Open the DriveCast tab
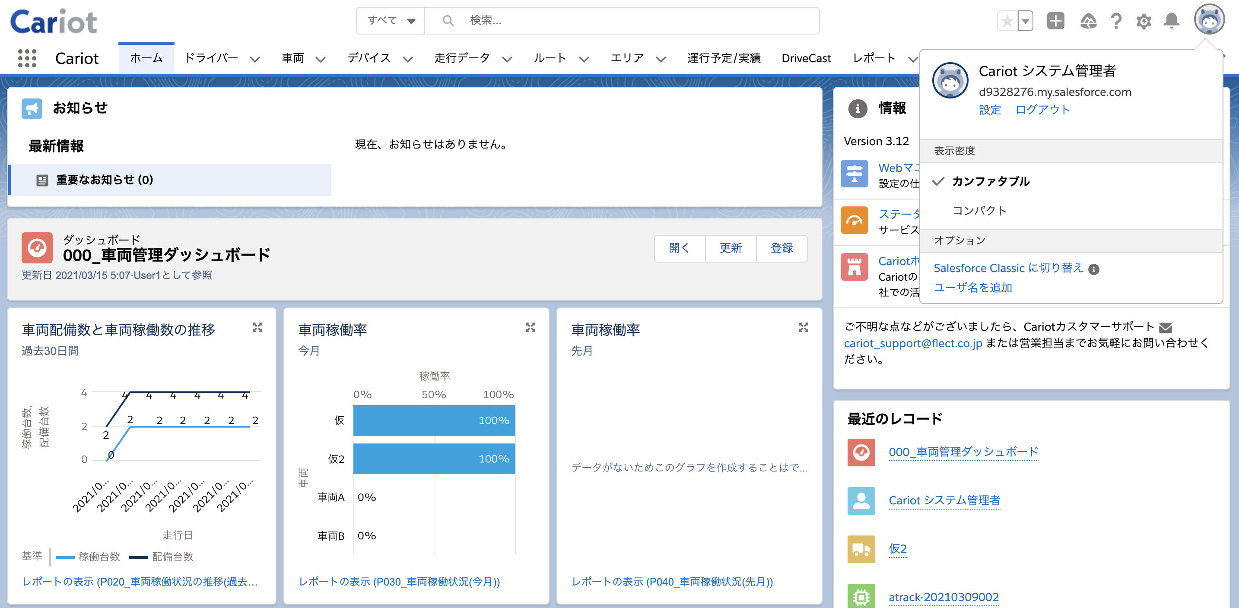1239x608 pixels. pyautogui.click(x=806, y=58)
